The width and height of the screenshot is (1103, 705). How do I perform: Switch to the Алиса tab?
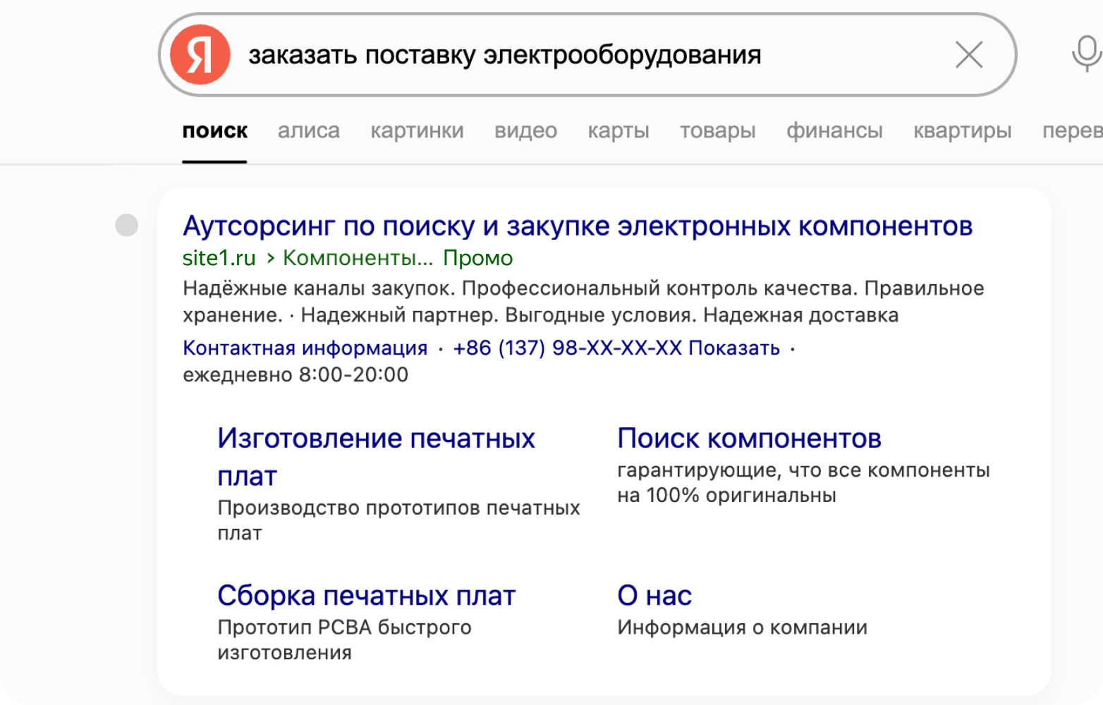[x=308, y=131]
